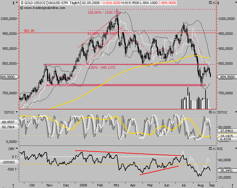Click the left 1000,0000 price axis value
The height and width of the screenshot is (188, 237).
click(x=9, y=19)
